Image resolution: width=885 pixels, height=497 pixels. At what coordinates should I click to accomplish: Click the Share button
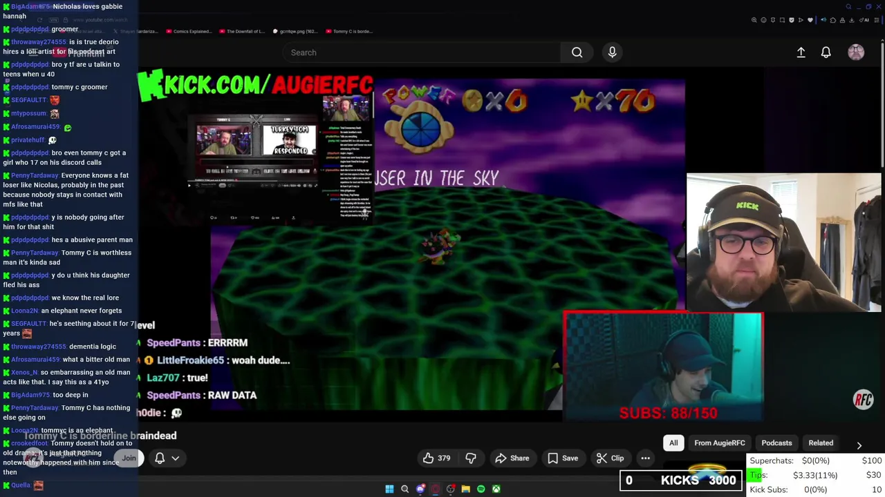click(512, 458)
